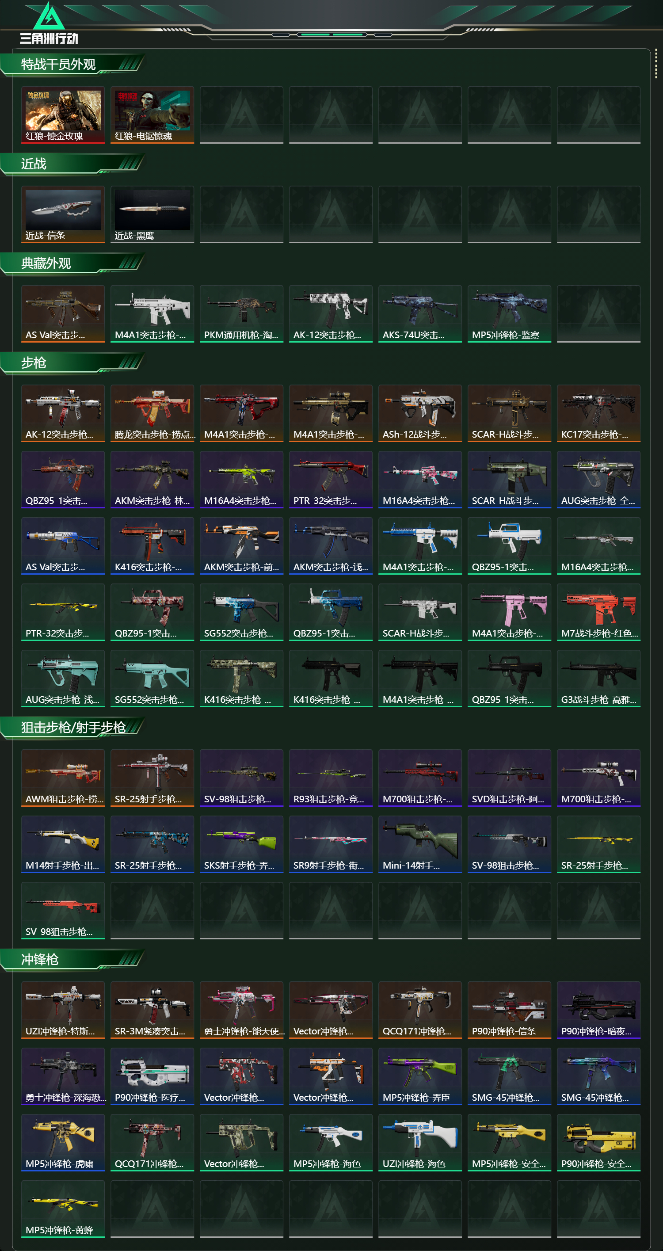The height and width of the screenshot is (1251, 663).
Task: Select the G3战斗步枪-高雅 skin
Action: point(598,679)
